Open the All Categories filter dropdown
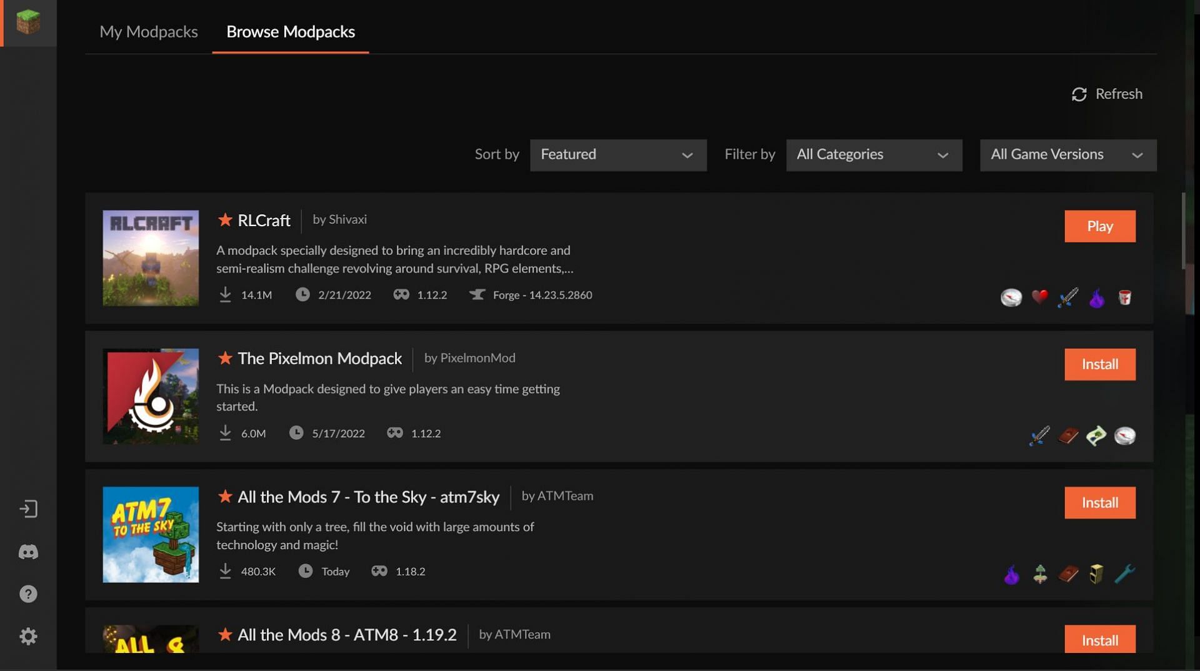 point(873,155)
